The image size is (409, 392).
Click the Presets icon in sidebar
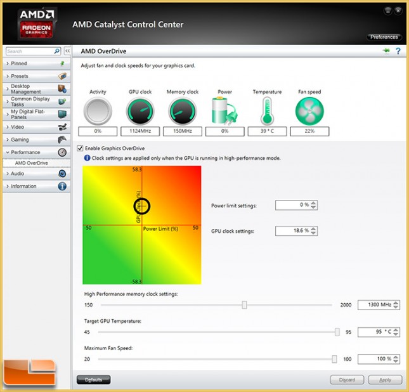62,76
